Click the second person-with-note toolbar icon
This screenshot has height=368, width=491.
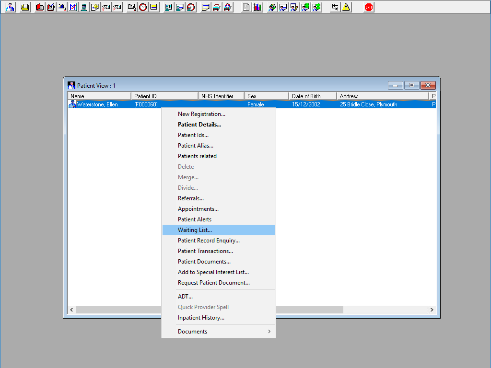[x=283, y=7]
